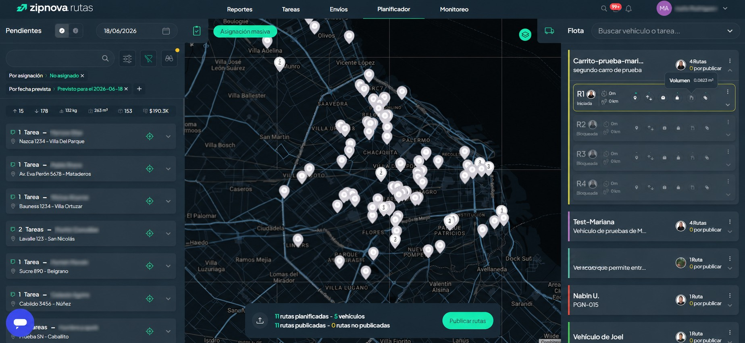
Task: Expand the Nazca 1234 task card
Action: (x=168, y=137)
